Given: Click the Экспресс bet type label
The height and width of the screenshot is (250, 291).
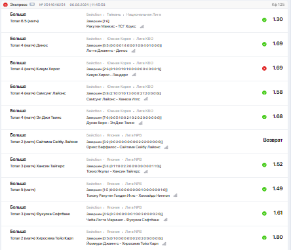Looking at the screenshot, I should click(x=18, y=5).
